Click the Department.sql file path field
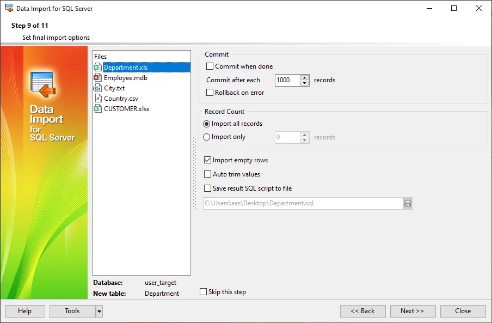 click(303, 203)
